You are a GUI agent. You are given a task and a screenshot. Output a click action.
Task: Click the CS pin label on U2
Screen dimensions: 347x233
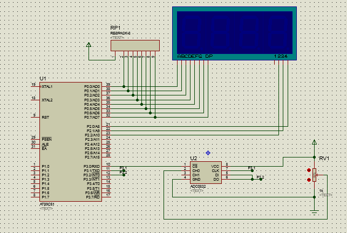(x=195, y=166)
